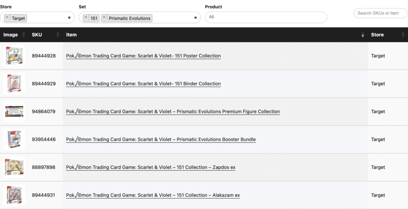Click the Booster Bundle product thumbnail
This screenshot has width=408, height=209.
point(14,139)
